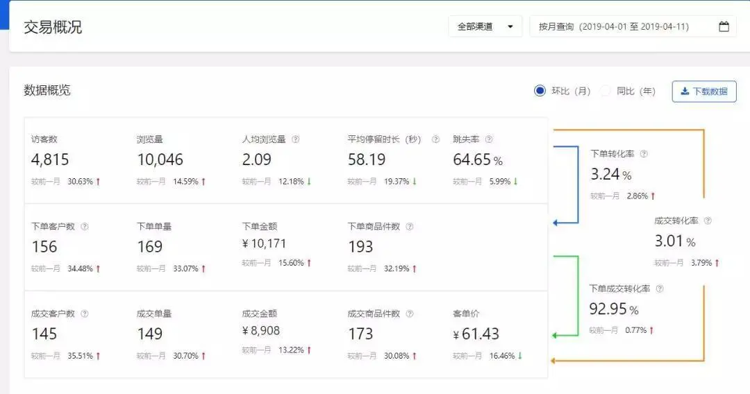This screenshot has height=394, width=750.
Task: Click the 下单单量 value 169
Action: 150,247
